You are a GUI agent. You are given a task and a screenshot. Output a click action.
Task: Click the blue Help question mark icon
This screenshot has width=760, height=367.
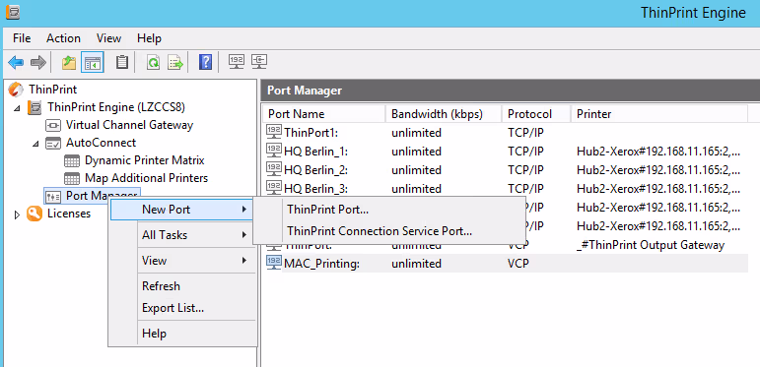click(205, 62)
